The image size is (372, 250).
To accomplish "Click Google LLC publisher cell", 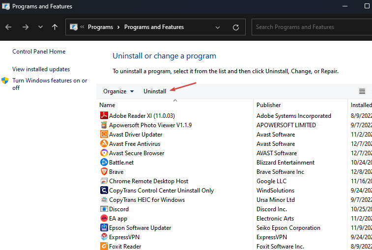I will pyautogui.click(x=271, y=181).
